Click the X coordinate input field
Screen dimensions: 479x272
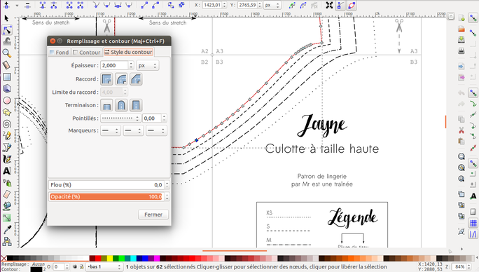(x=211, y=5)
